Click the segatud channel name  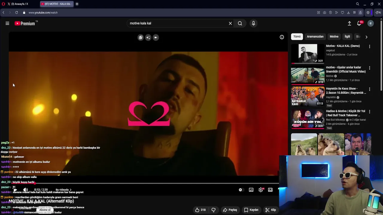pyautogui.click(x=330, y=50)
